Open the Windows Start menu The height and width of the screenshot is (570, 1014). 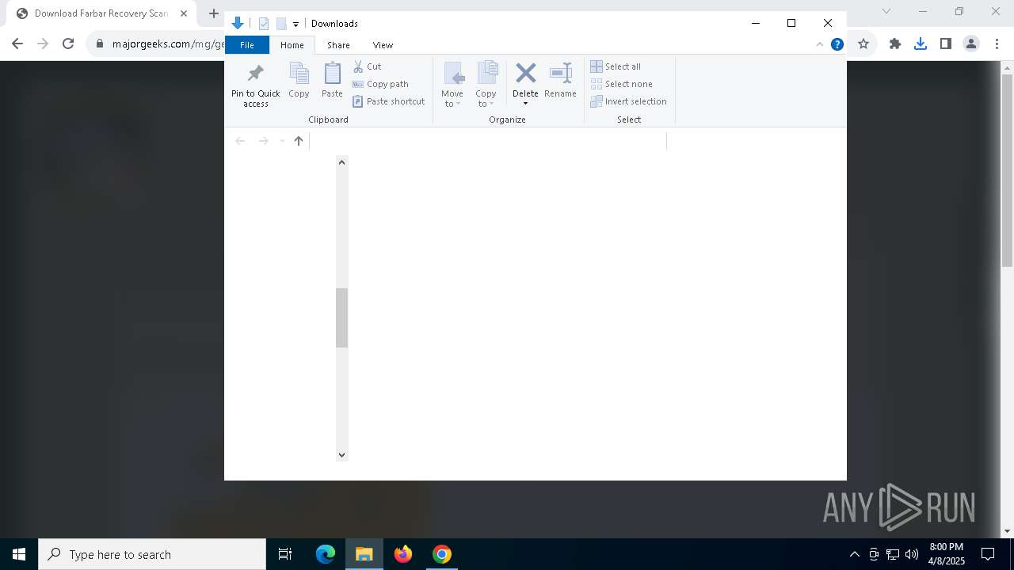point(19,554)
